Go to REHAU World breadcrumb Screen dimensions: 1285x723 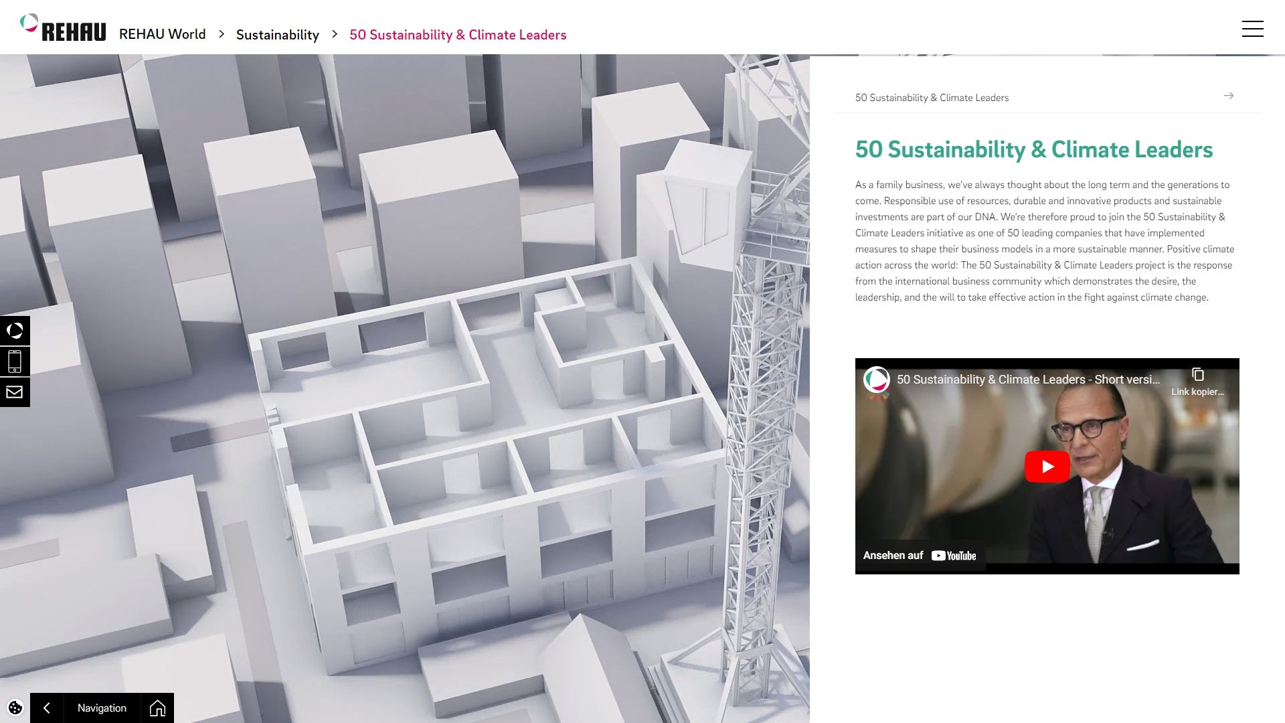[x=162, y=35]
